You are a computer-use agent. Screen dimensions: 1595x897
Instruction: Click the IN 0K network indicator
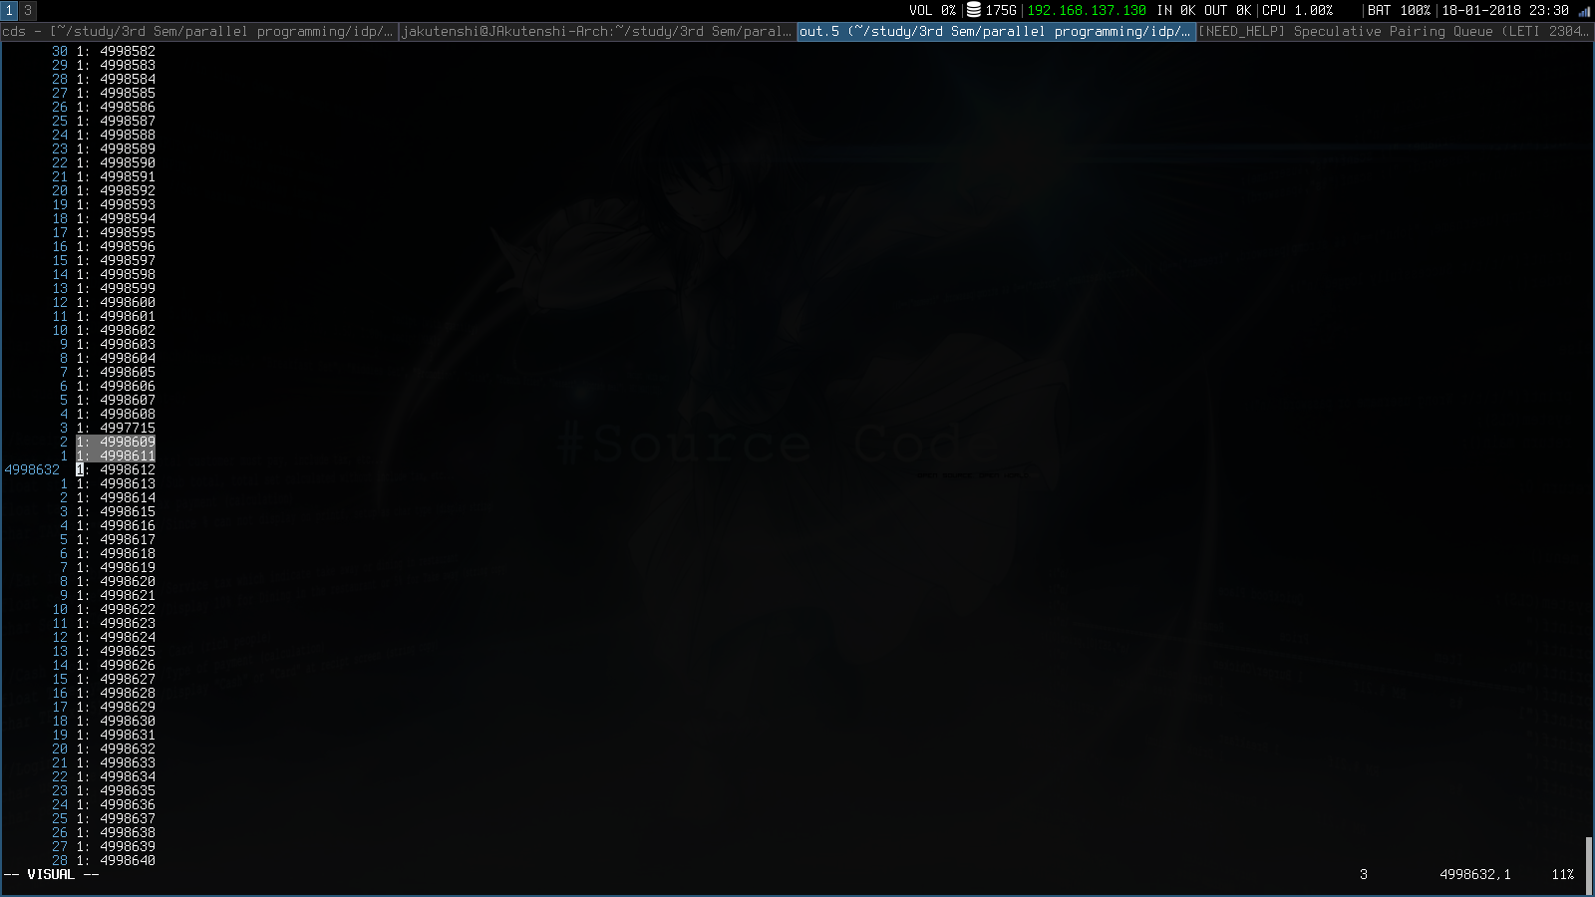[x=1176, y=10]
